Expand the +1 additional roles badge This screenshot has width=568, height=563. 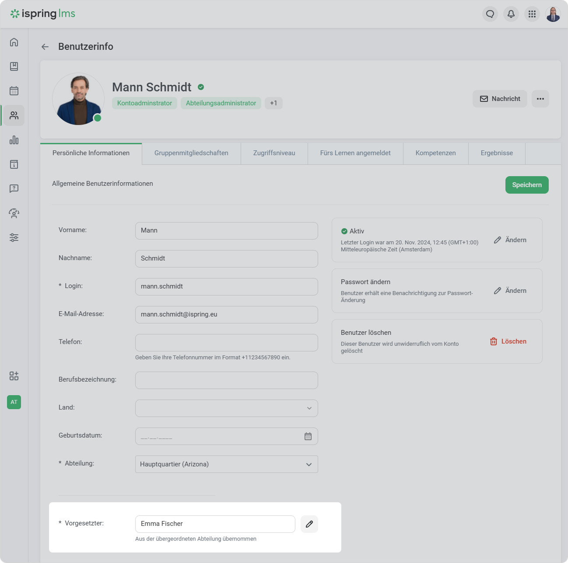click(x=273, y=103)
